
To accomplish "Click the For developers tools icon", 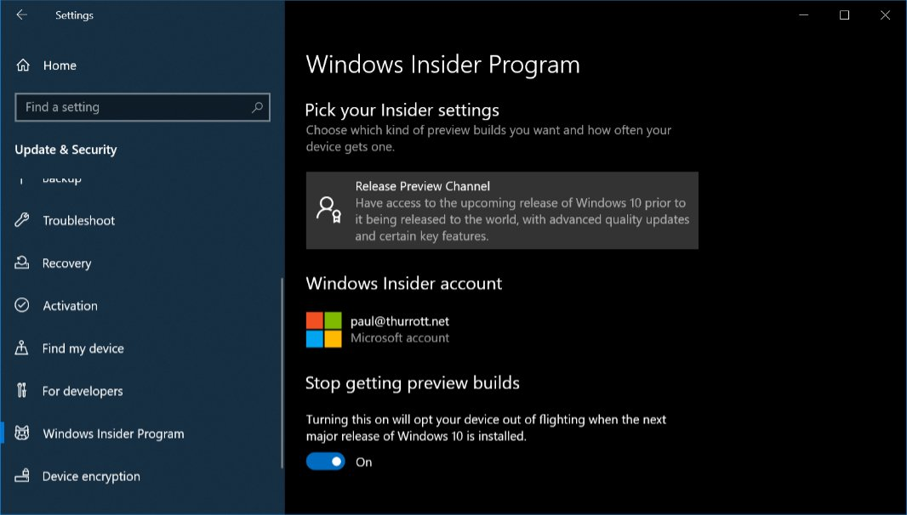I will (21, 391).
